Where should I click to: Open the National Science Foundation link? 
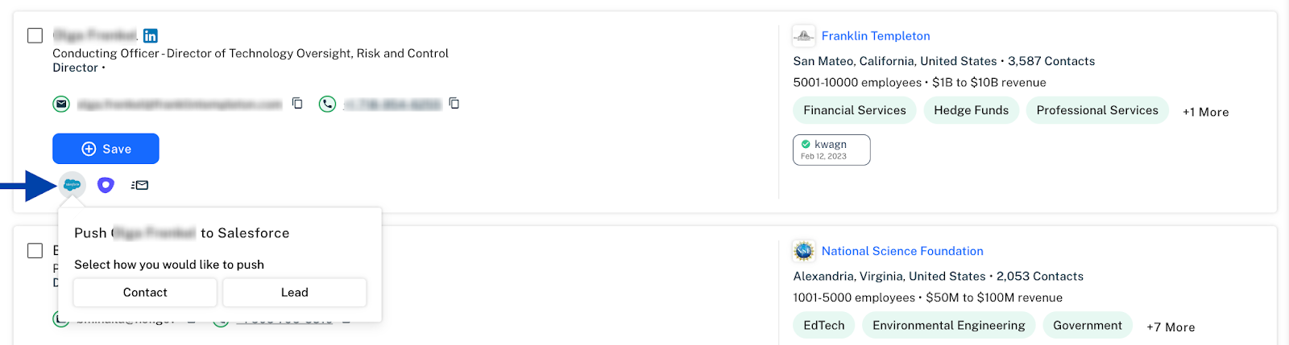(x=902, y=251)
